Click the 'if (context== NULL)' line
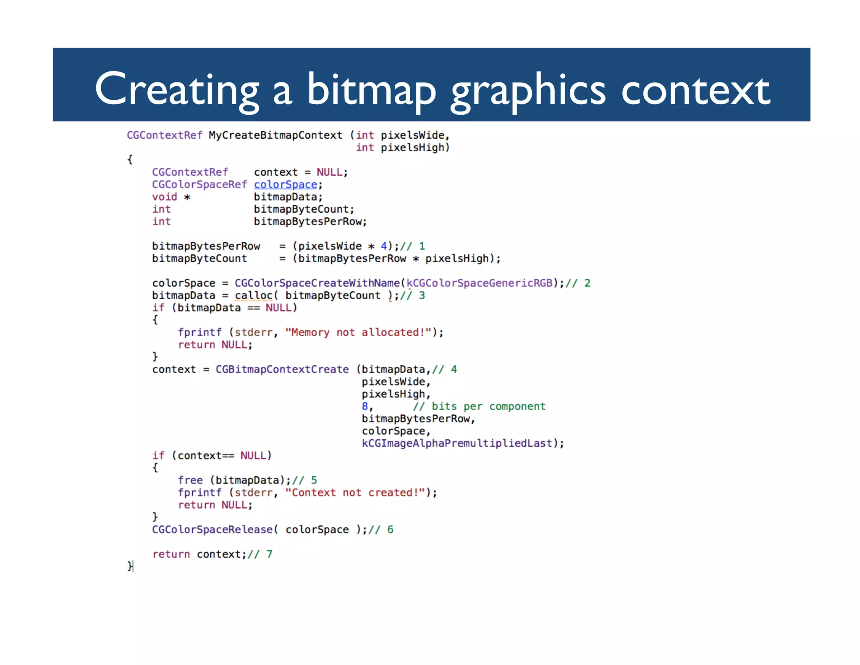 (212, 456)
